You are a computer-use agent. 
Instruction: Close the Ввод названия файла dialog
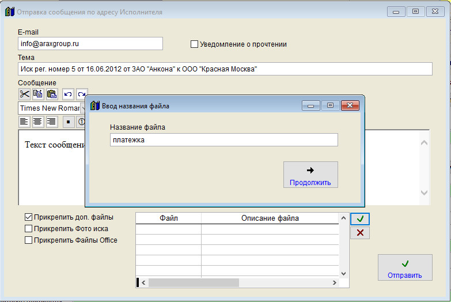350,105
